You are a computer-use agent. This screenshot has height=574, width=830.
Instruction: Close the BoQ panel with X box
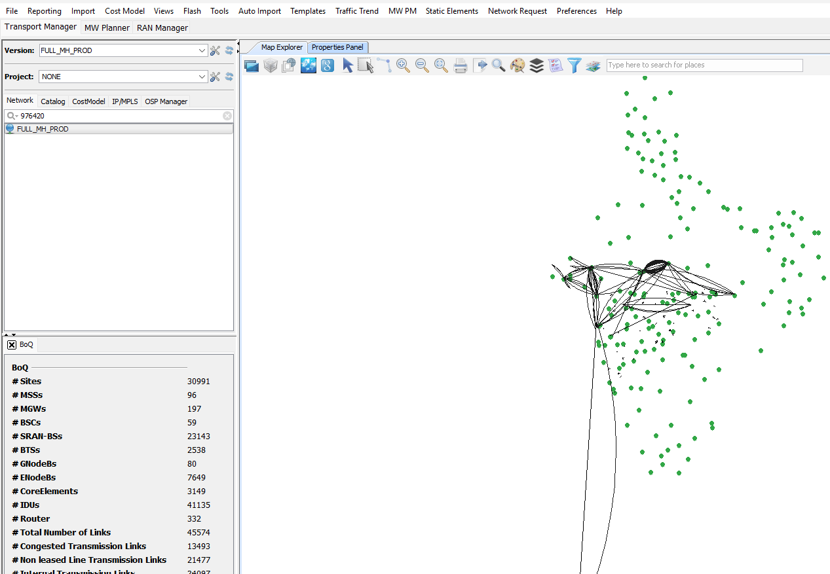[12, 344]
